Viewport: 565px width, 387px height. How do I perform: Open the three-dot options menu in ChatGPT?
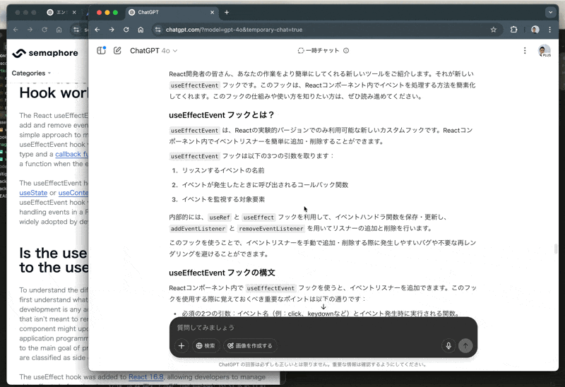(525, 50)
